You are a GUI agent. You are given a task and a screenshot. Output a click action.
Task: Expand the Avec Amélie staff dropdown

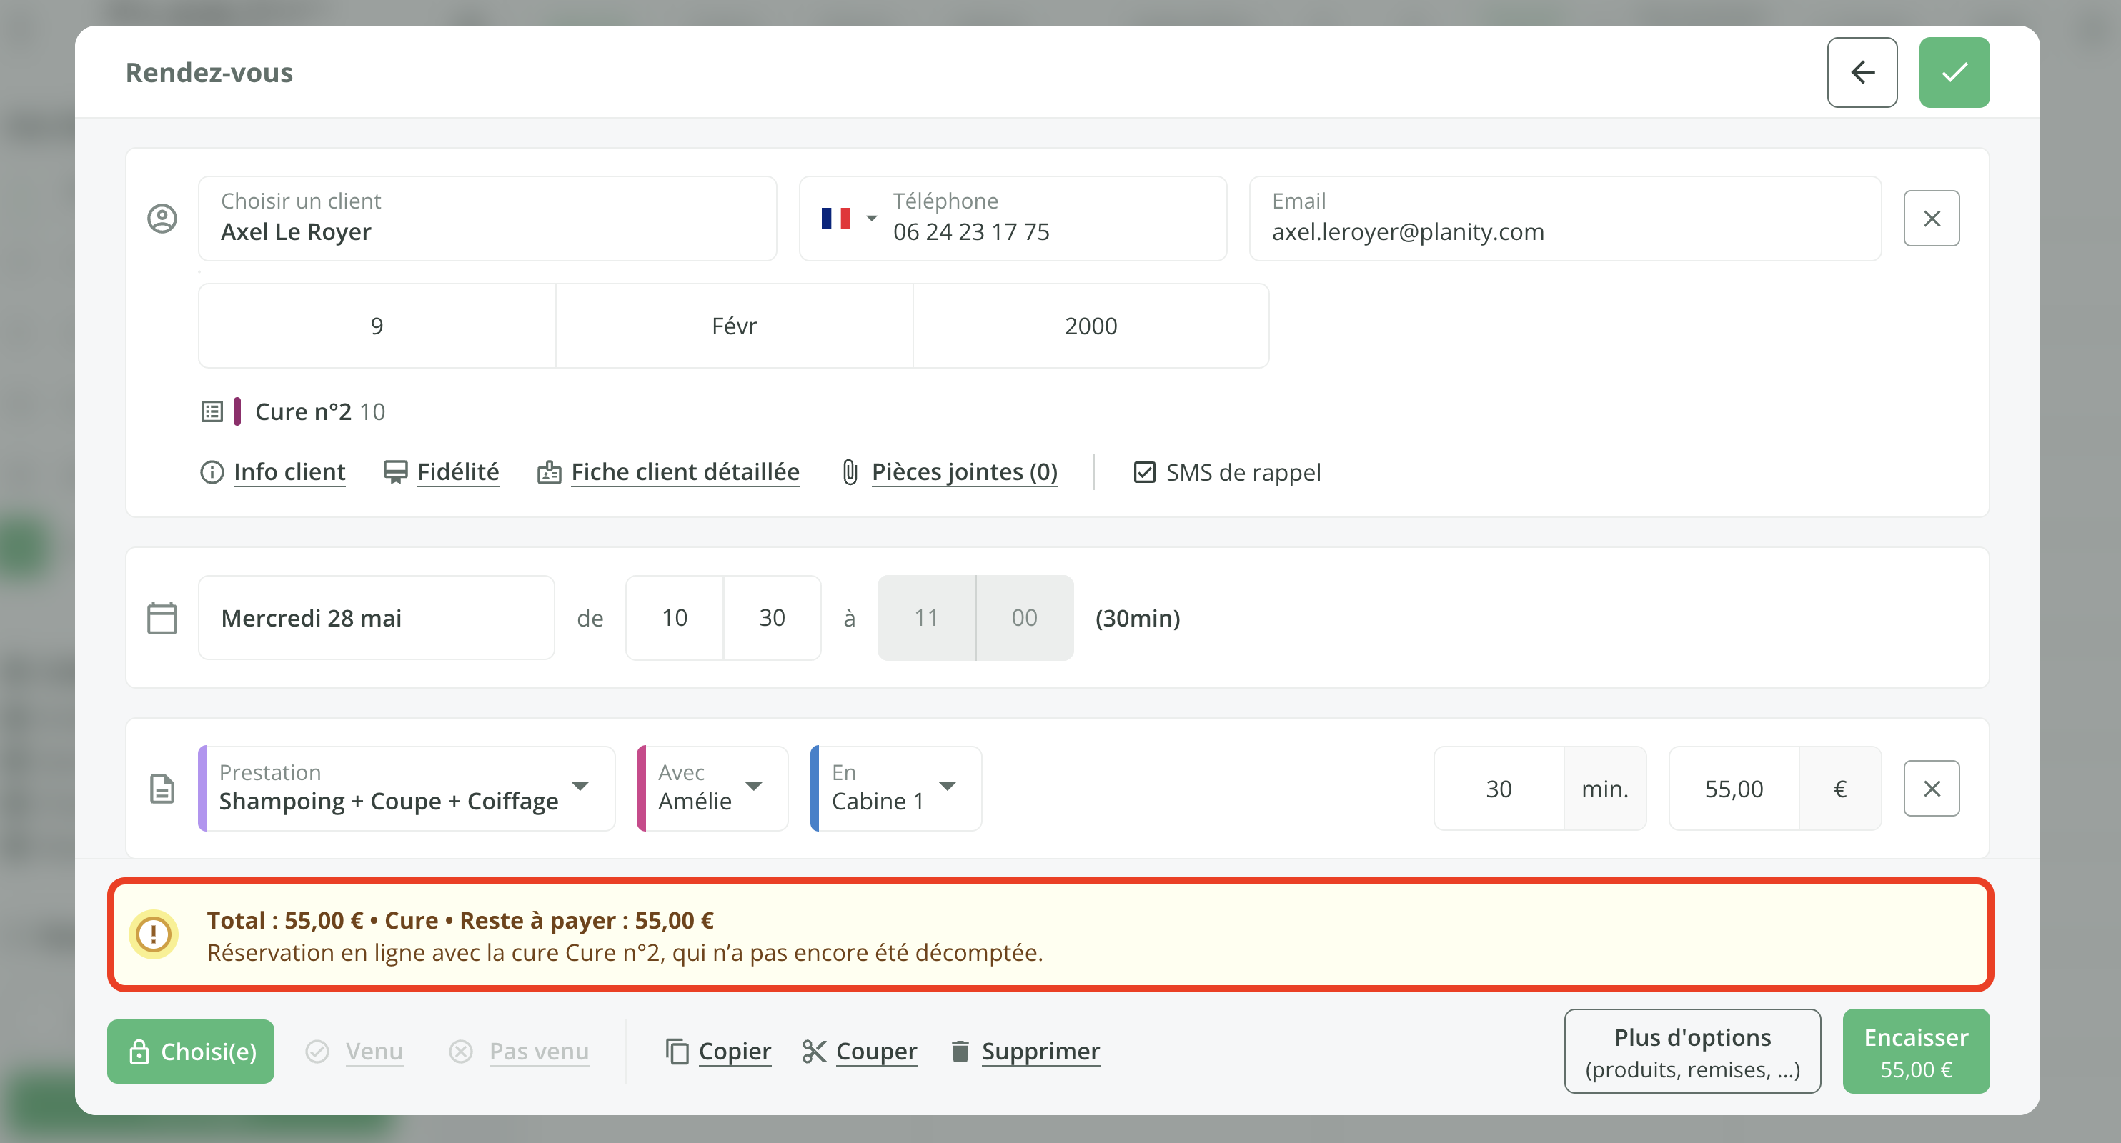coord(753,787)
